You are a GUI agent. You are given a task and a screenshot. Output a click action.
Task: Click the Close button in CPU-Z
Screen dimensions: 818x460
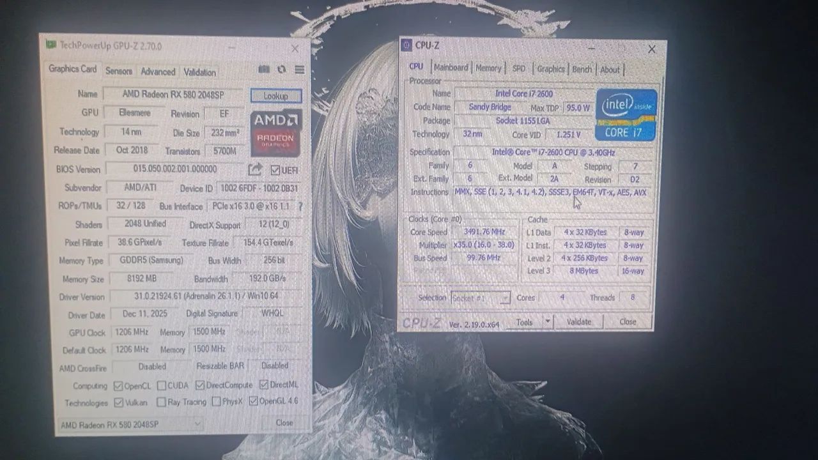(x=628, y=321)
